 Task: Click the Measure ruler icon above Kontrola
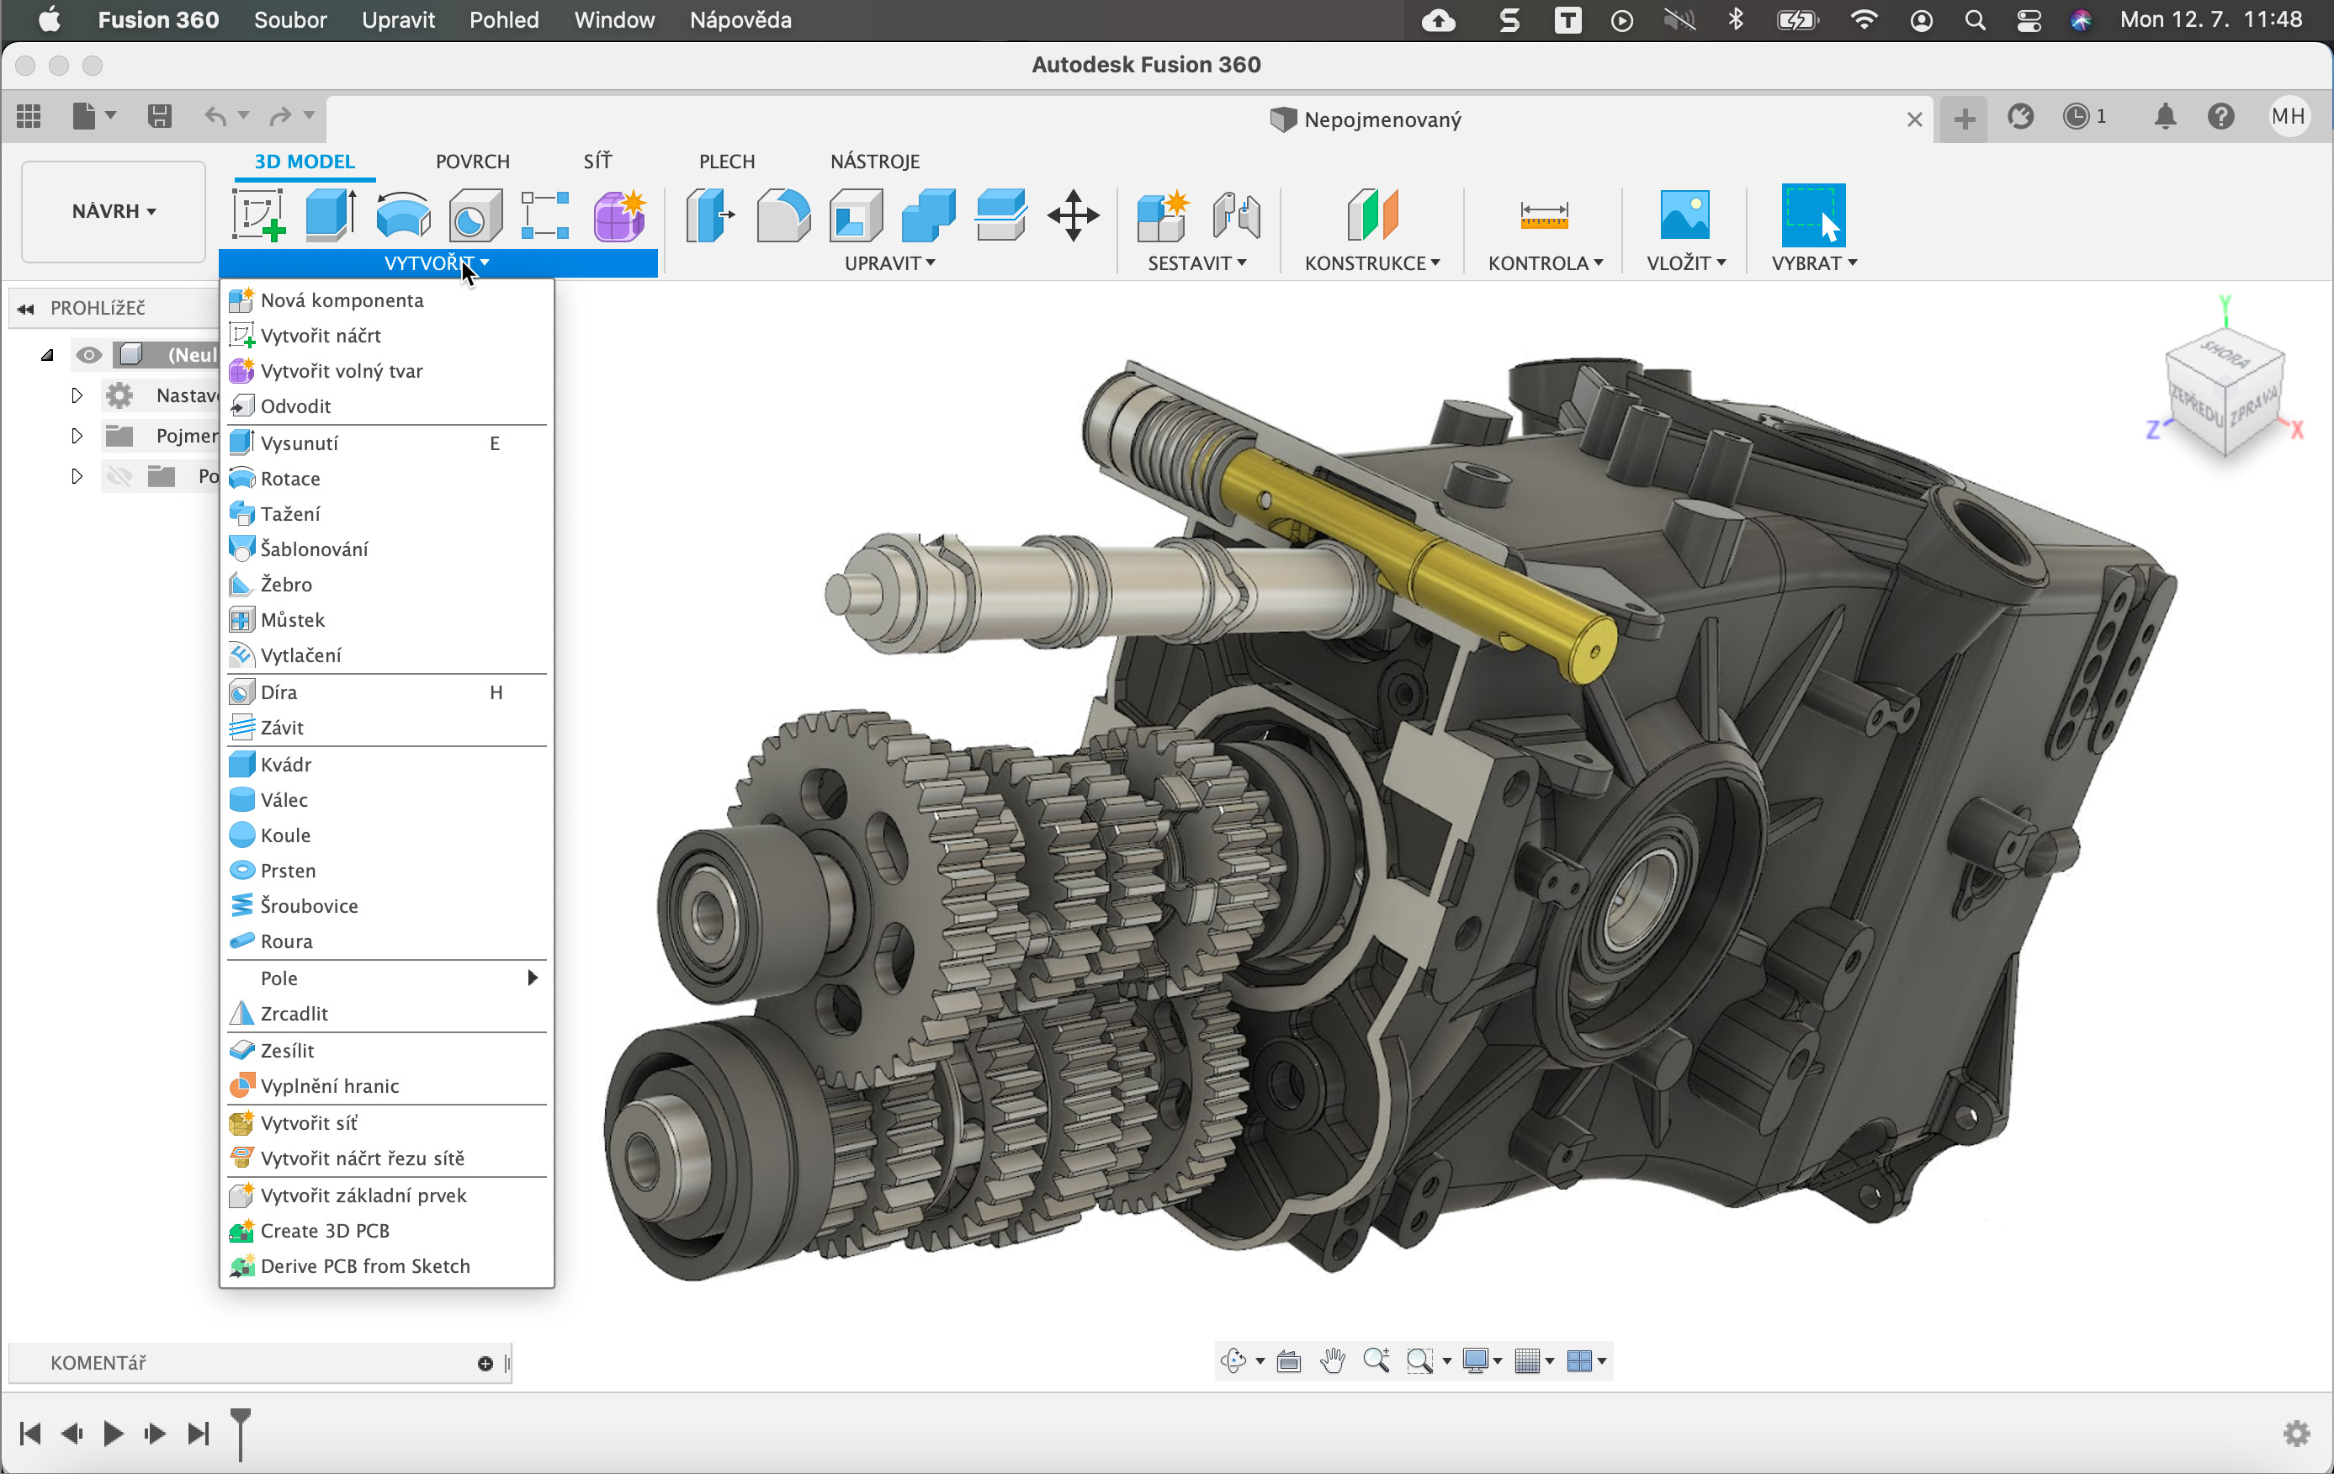coord(1543,215)
